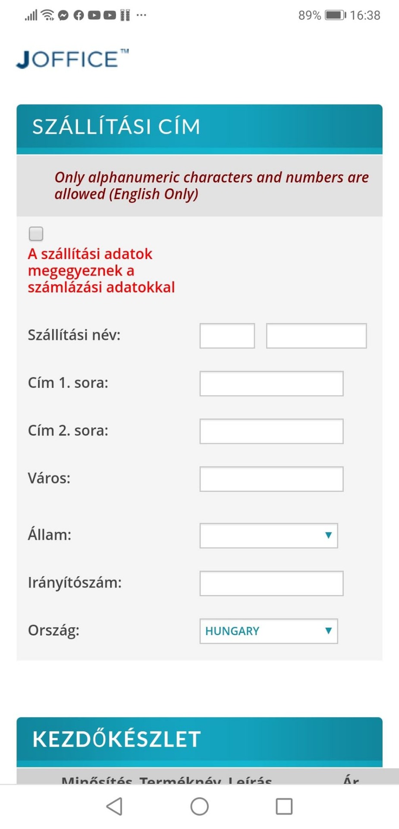Click the Cím 2. sora input field
Screen dimensions: 399x829
[271, 431]
